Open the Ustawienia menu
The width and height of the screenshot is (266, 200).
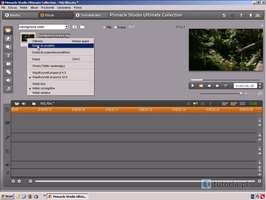tap(64, 8)
